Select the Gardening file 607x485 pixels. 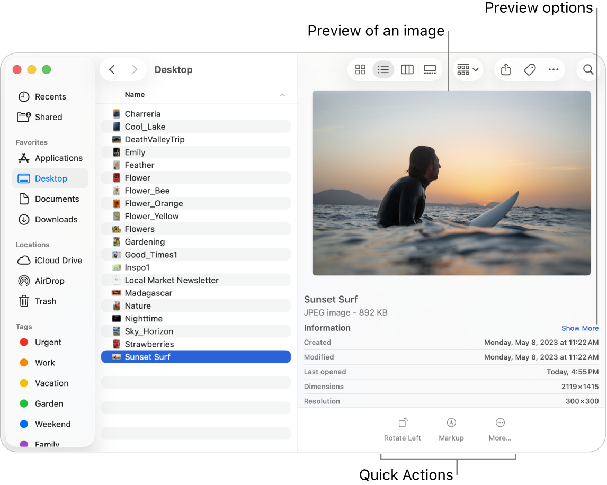point(196,241)
